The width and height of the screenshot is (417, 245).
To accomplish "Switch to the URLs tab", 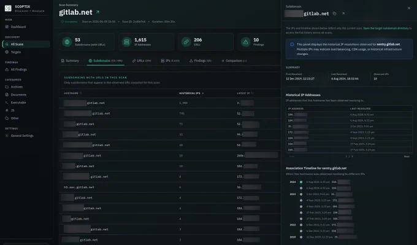I will click(142, 61).
